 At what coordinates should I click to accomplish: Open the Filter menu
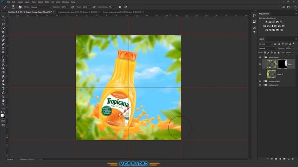click(x=47, y=2)
